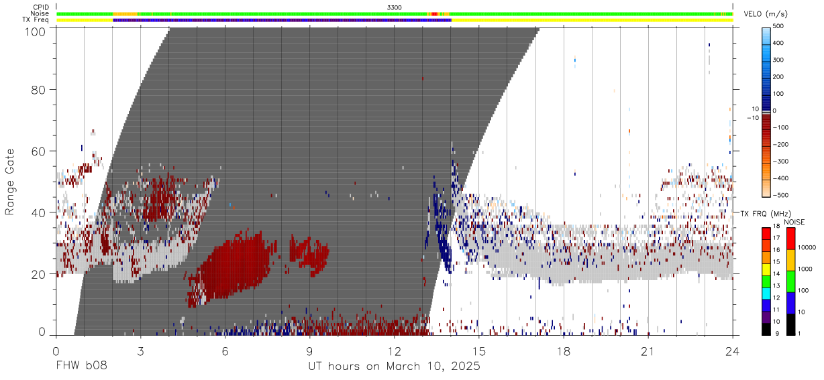Click the Noise row label at top
Image resolution: width=824 pixels, height=380 pixels.
[x=40, y=13]
